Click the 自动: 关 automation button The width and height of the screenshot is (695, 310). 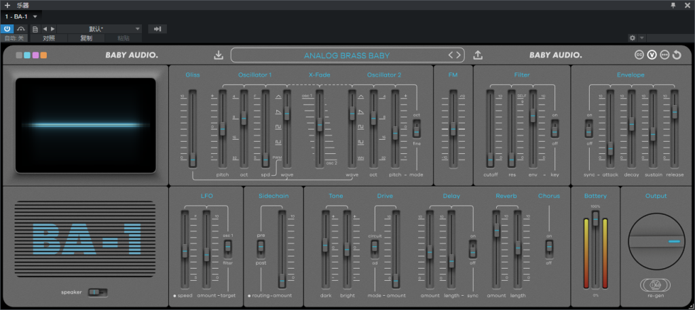14,38
